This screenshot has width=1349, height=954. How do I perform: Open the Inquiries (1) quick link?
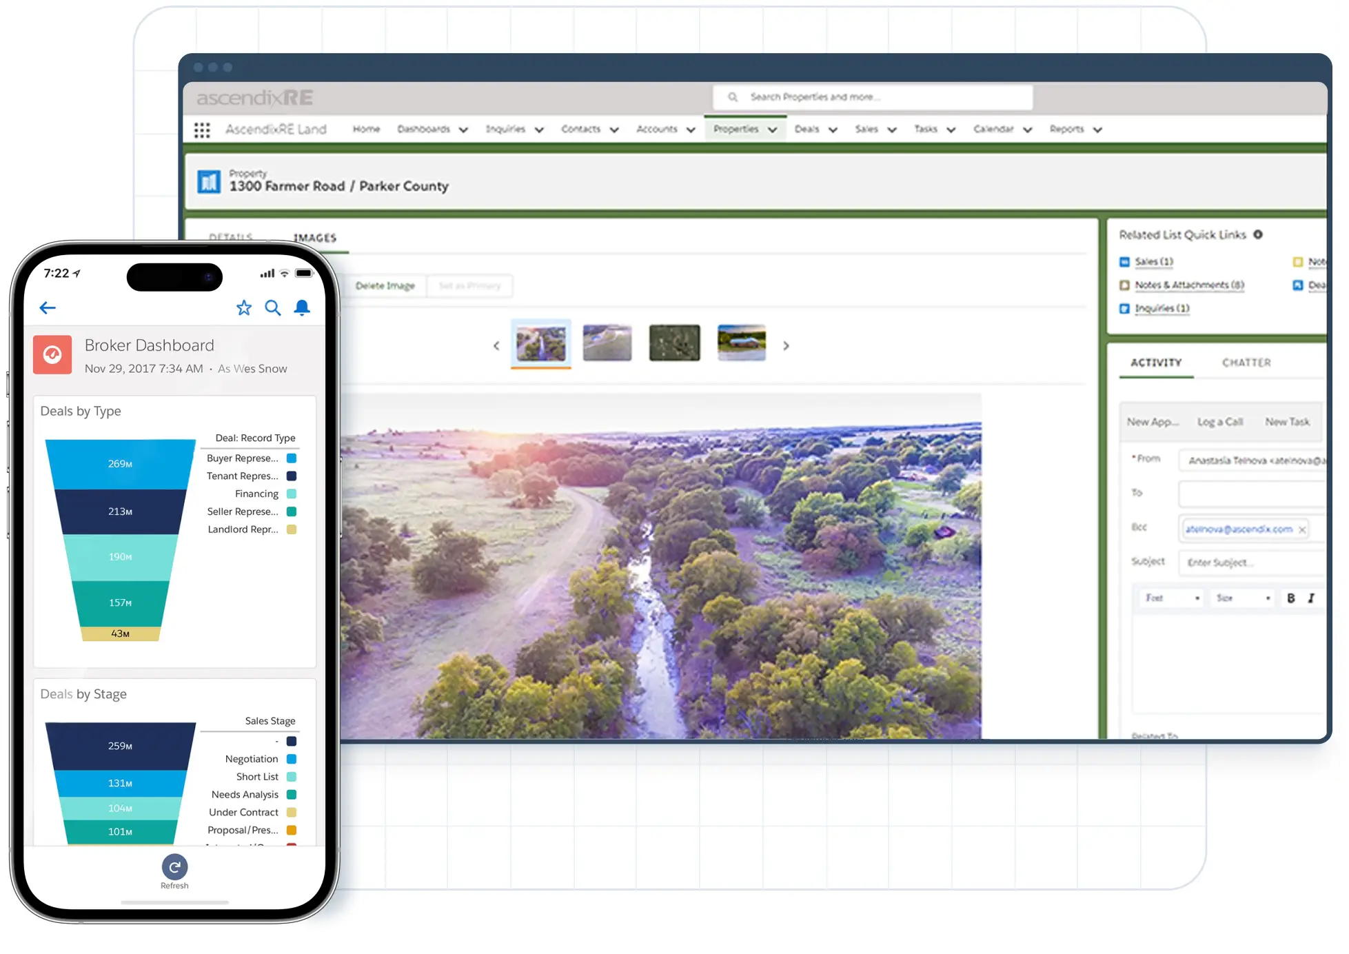(x=1162, y=308)
